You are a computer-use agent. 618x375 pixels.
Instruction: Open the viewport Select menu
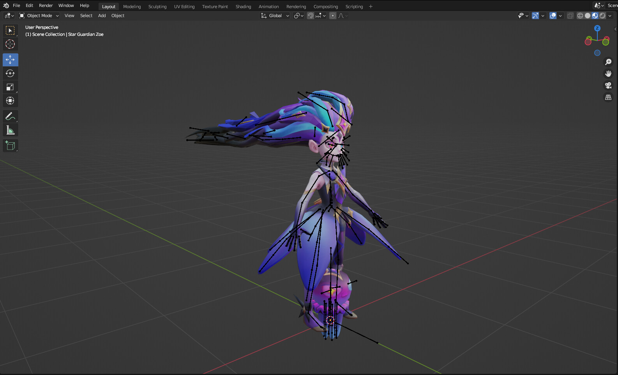tap(86, 16)
